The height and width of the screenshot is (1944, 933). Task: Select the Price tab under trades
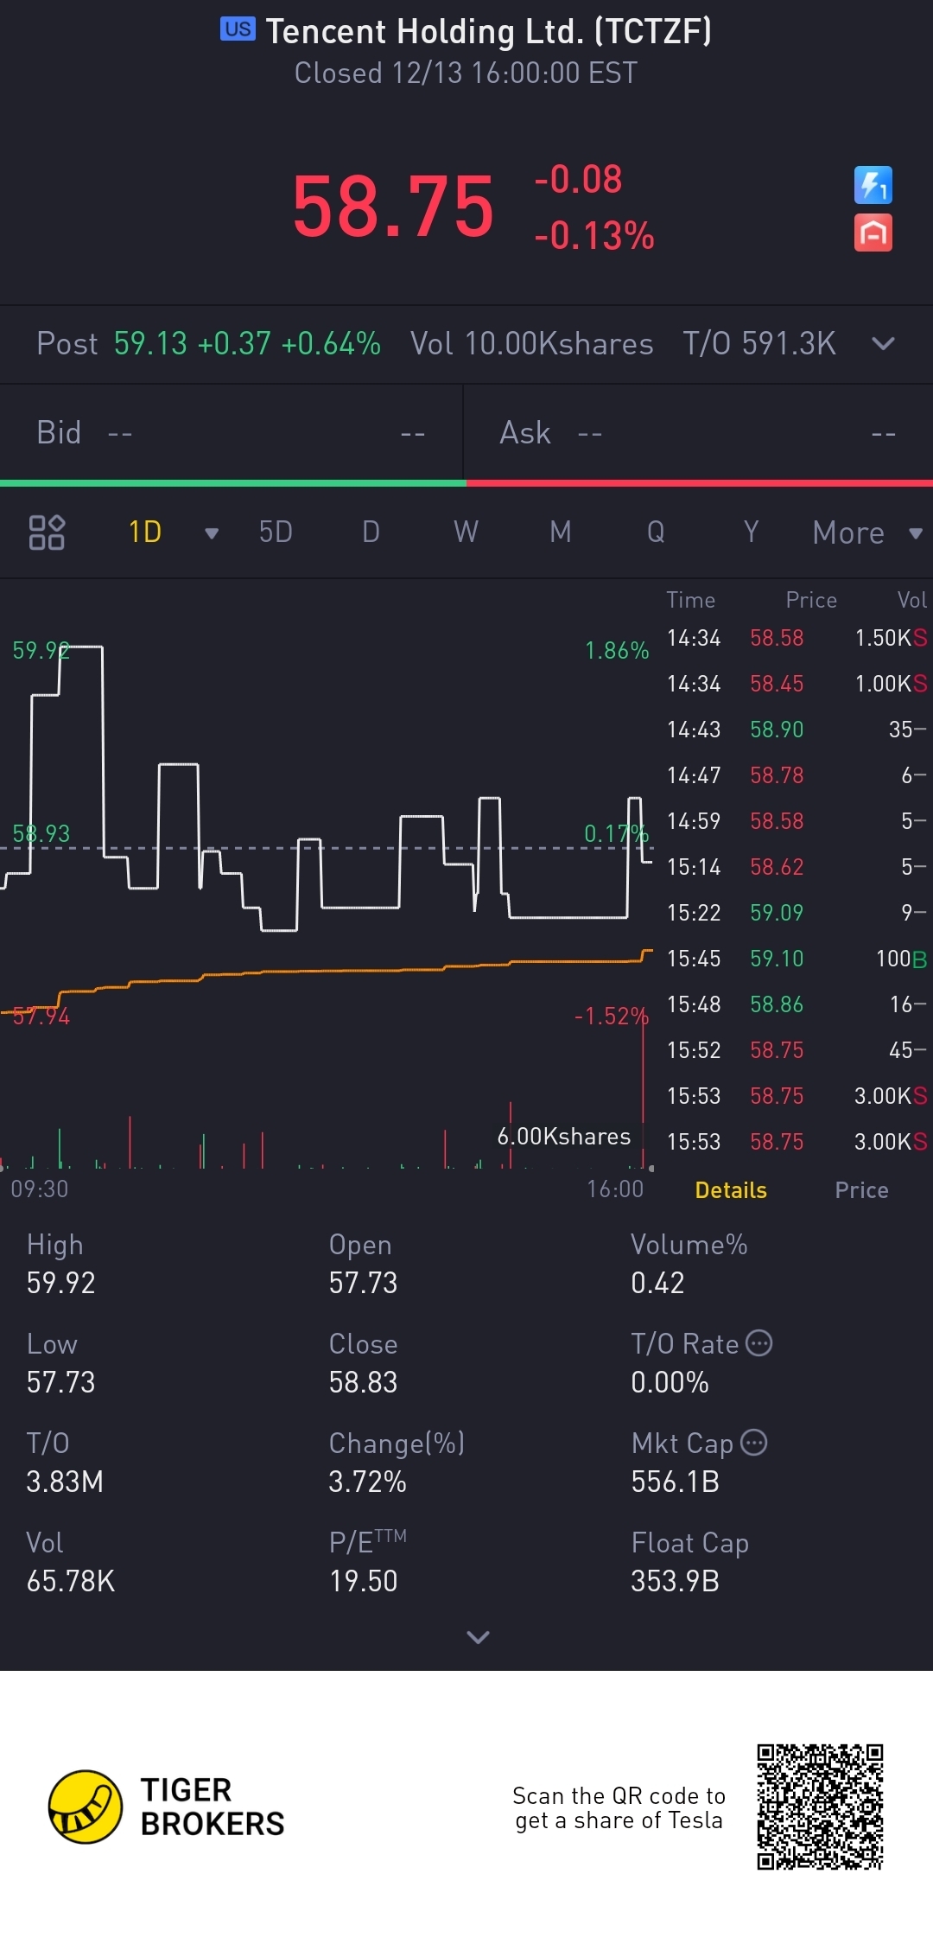click(x=861, y=1190)
